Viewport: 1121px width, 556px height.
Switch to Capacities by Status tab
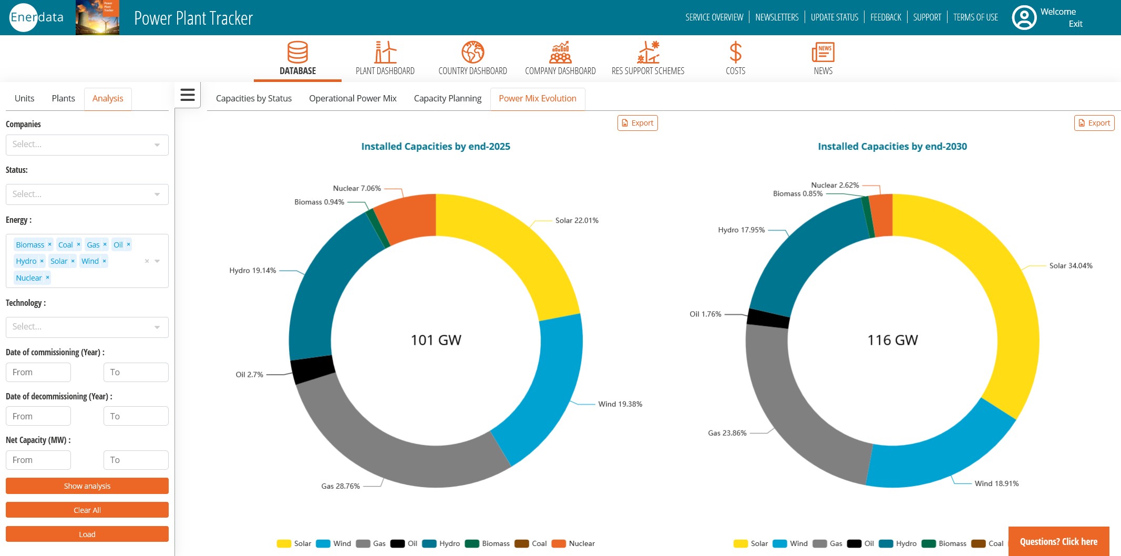[x=253, y=98]
